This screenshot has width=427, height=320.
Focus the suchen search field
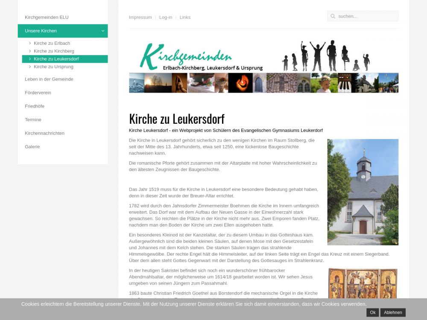click(x=366, y=16)
